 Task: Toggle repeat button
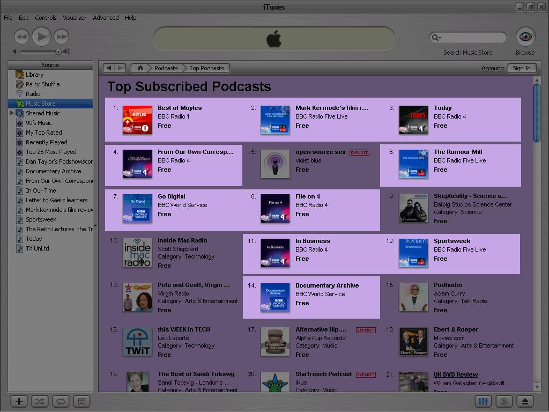[61, 401]
